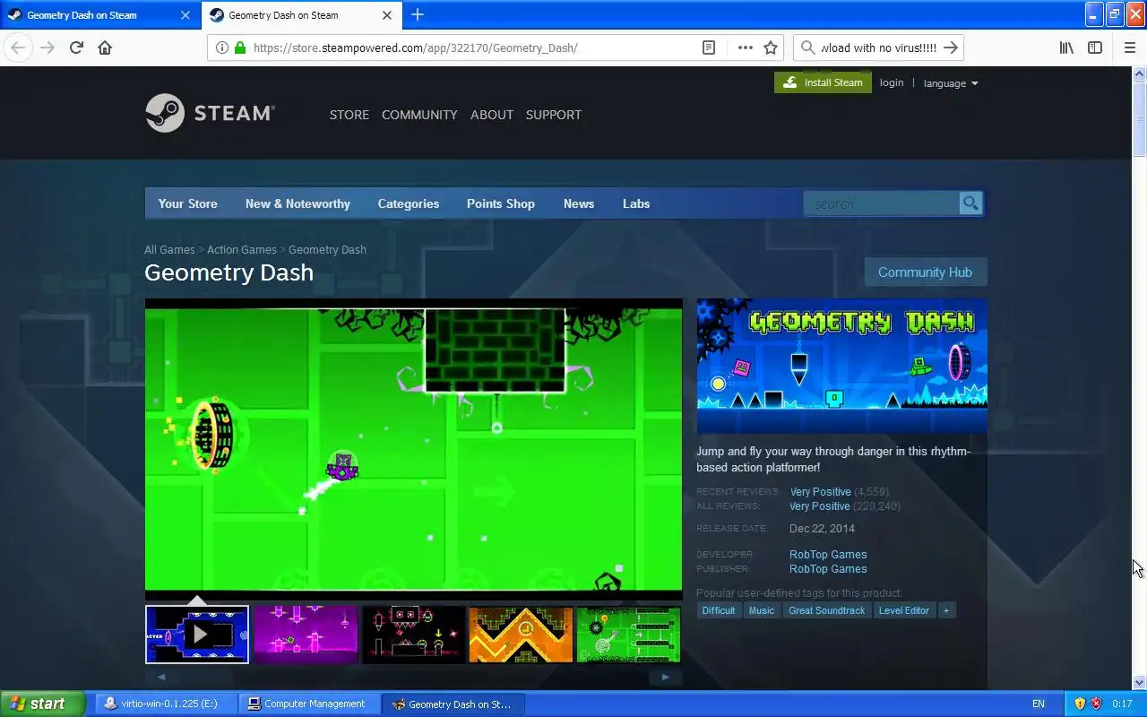Open SUPPORT in Steam header
The image size is (1147, 717).
tap(554, 115)
